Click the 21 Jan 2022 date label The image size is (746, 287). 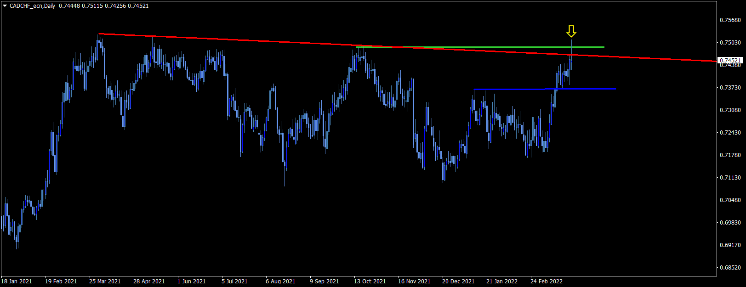tap(502, 281)
